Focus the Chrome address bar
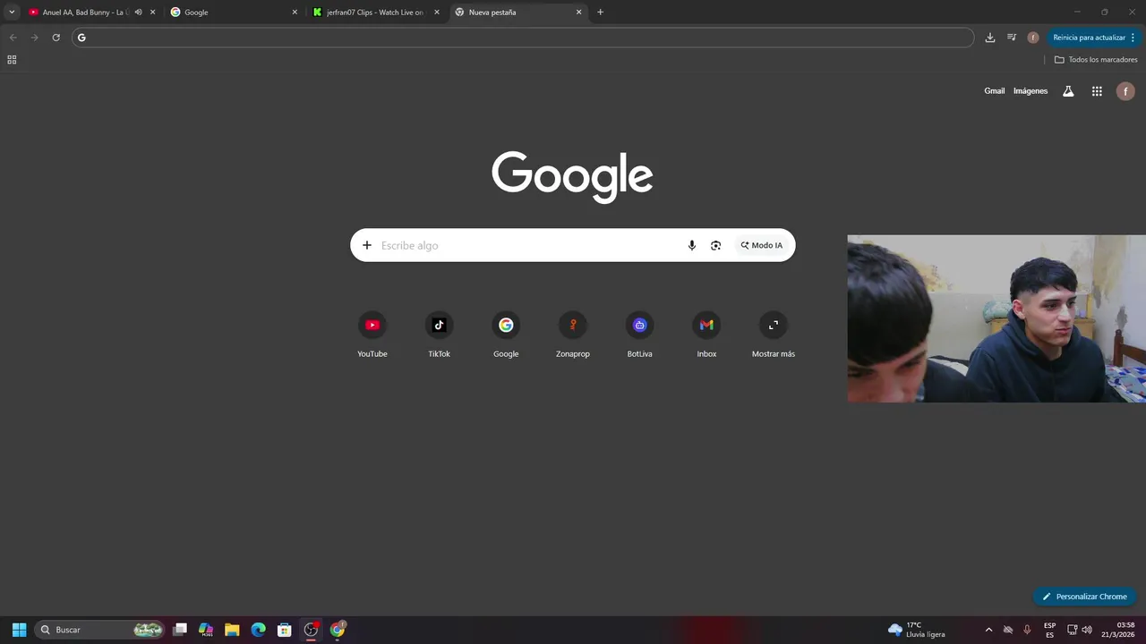1146x644 pixels. click(x=523, y=38)
